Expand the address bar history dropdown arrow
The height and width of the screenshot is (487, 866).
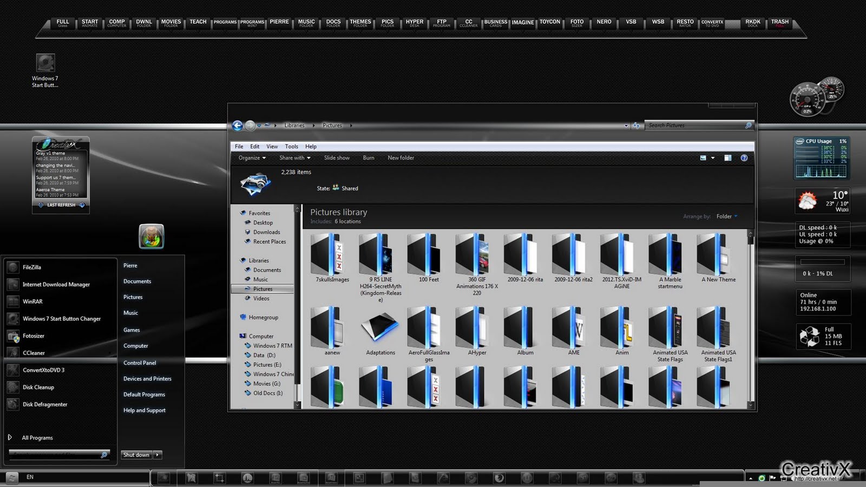(626, 126)
